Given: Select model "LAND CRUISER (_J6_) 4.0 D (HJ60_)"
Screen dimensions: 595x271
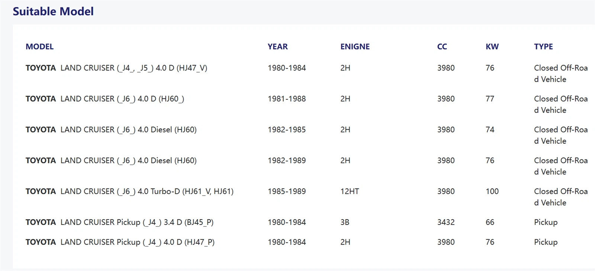Looking at the screenshot, I should click(122, 99).
